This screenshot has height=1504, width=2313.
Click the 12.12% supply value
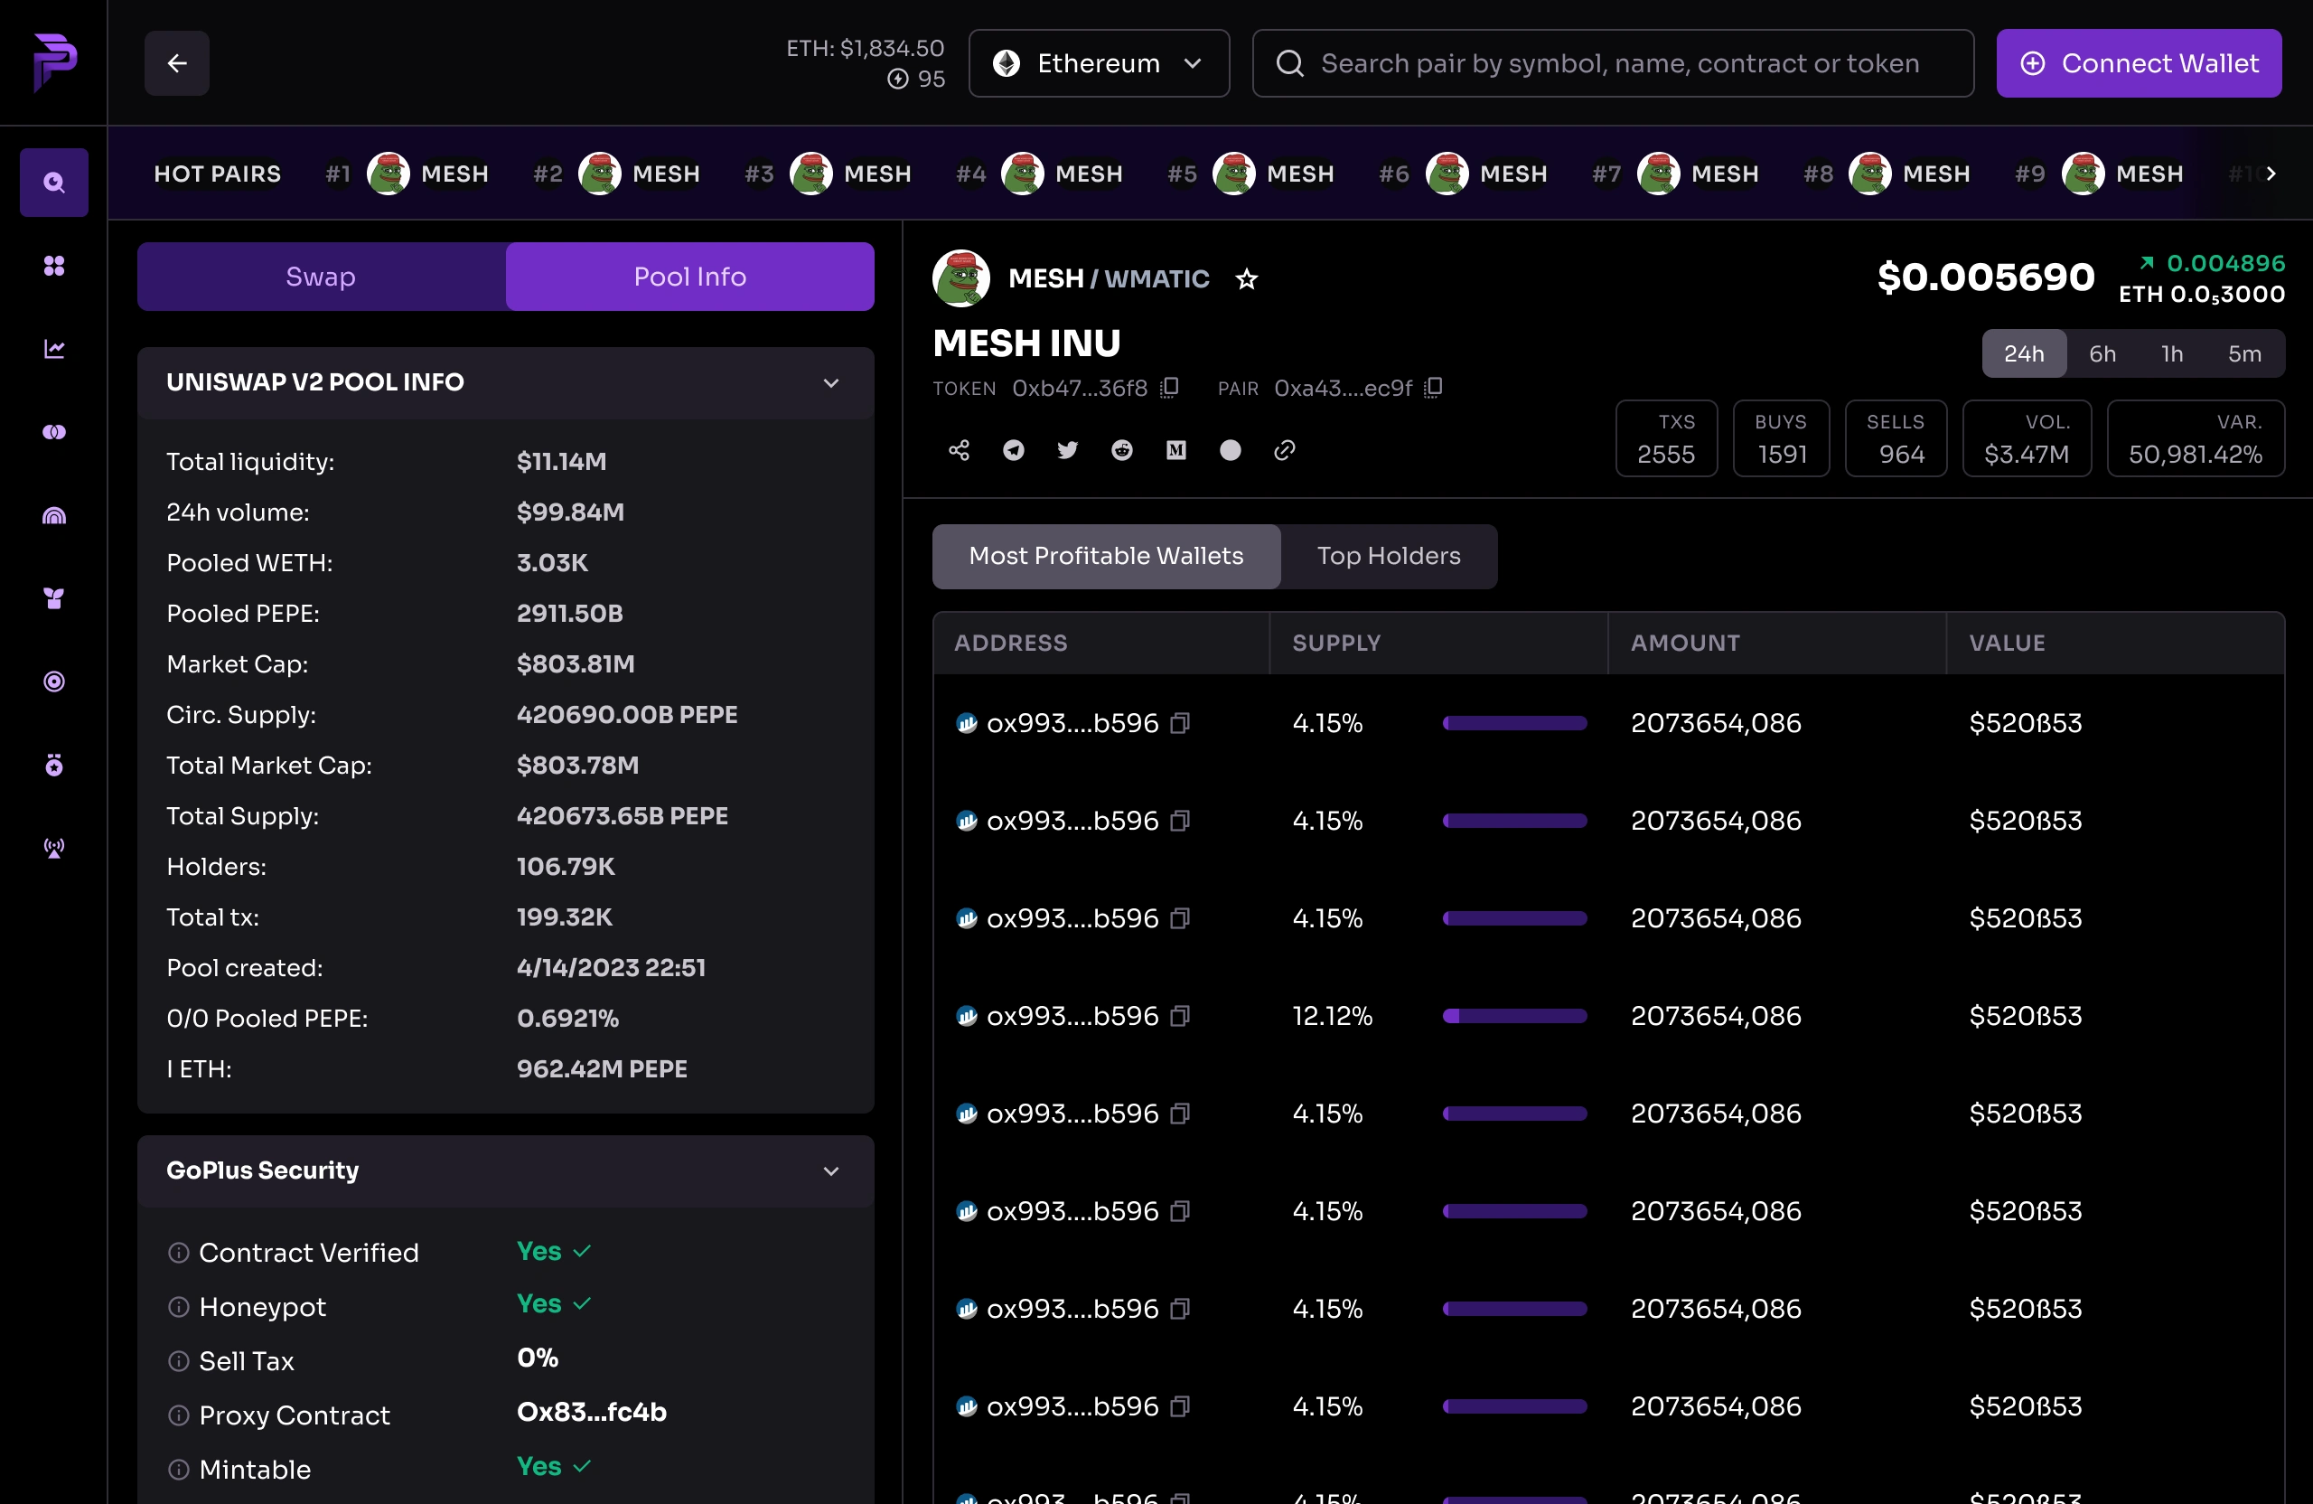1333,1016
